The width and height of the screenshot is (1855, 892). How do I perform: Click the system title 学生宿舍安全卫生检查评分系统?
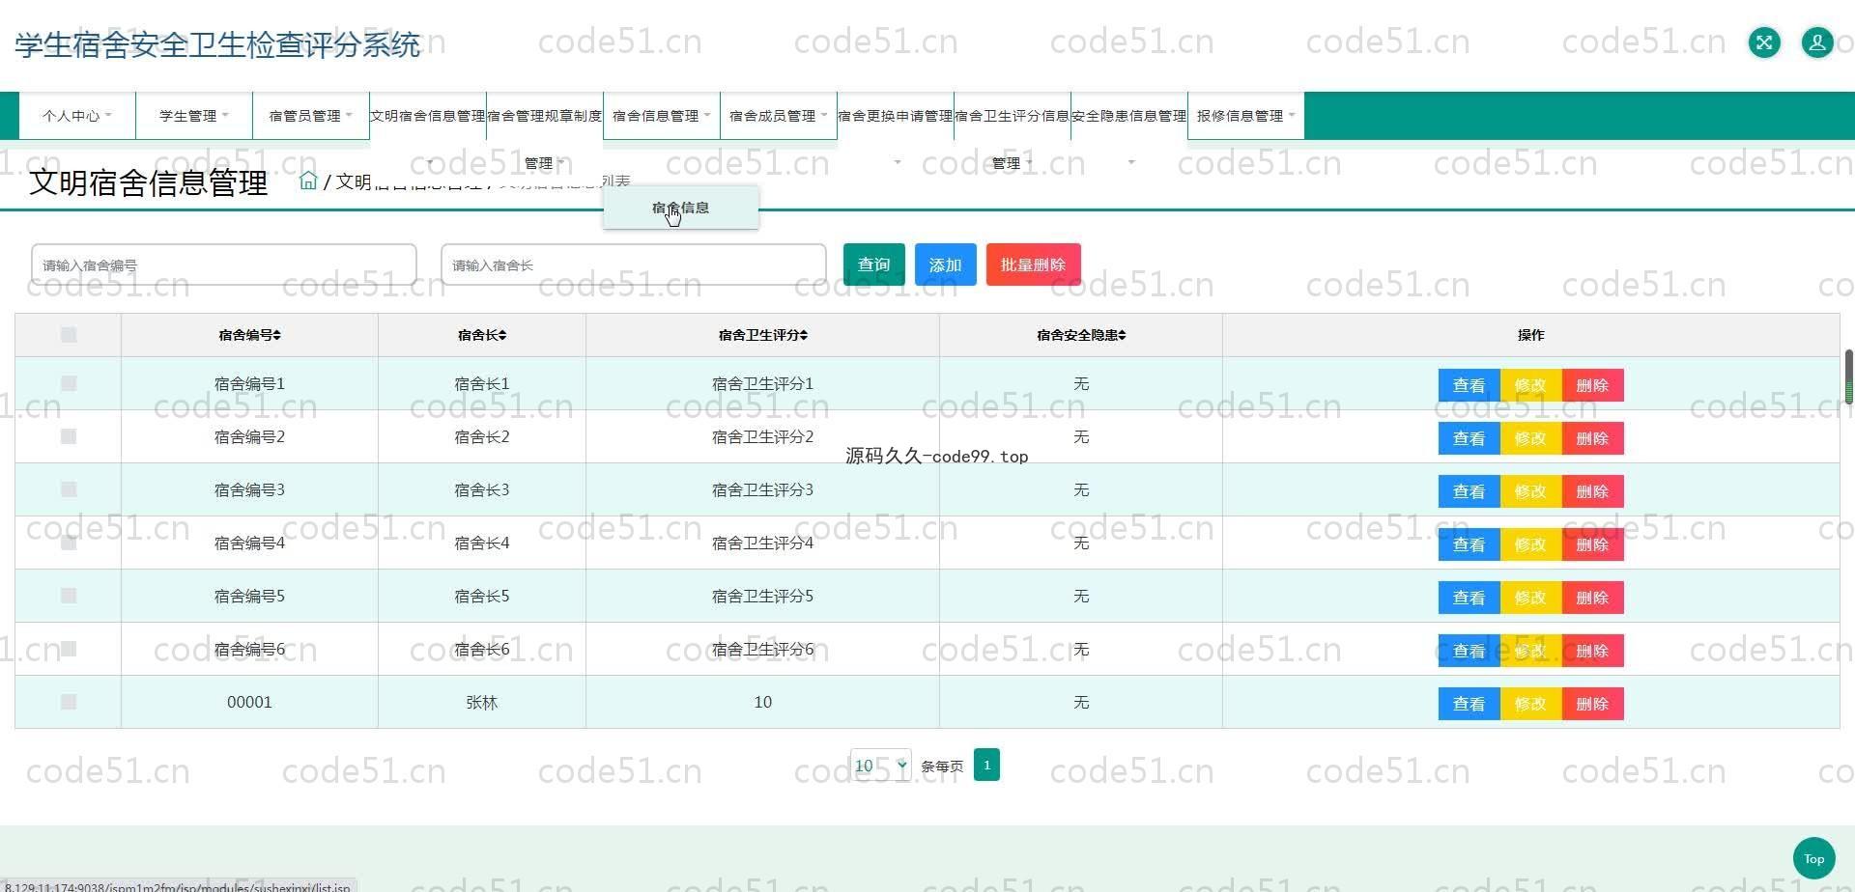[218, 44]
